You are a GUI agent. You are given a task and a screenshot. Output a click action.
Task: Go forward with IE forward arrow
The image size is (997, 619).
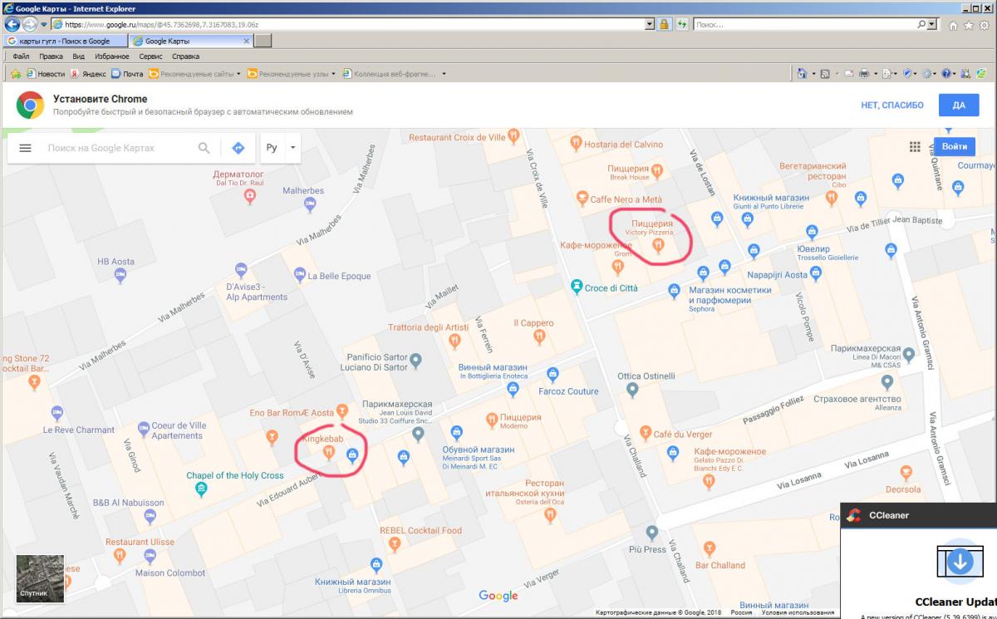(x=30, y=24)
